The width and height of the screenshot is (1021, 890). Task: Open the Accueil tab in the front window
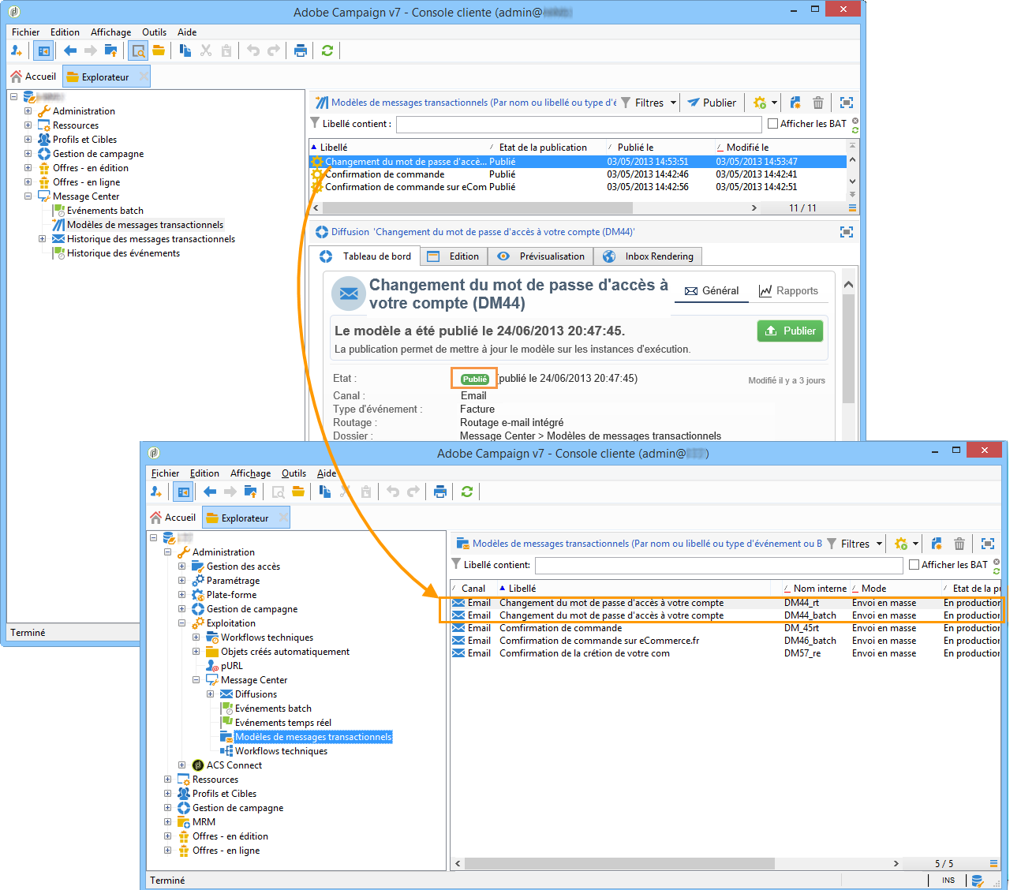pyautogui.click(x=174, y=518)
